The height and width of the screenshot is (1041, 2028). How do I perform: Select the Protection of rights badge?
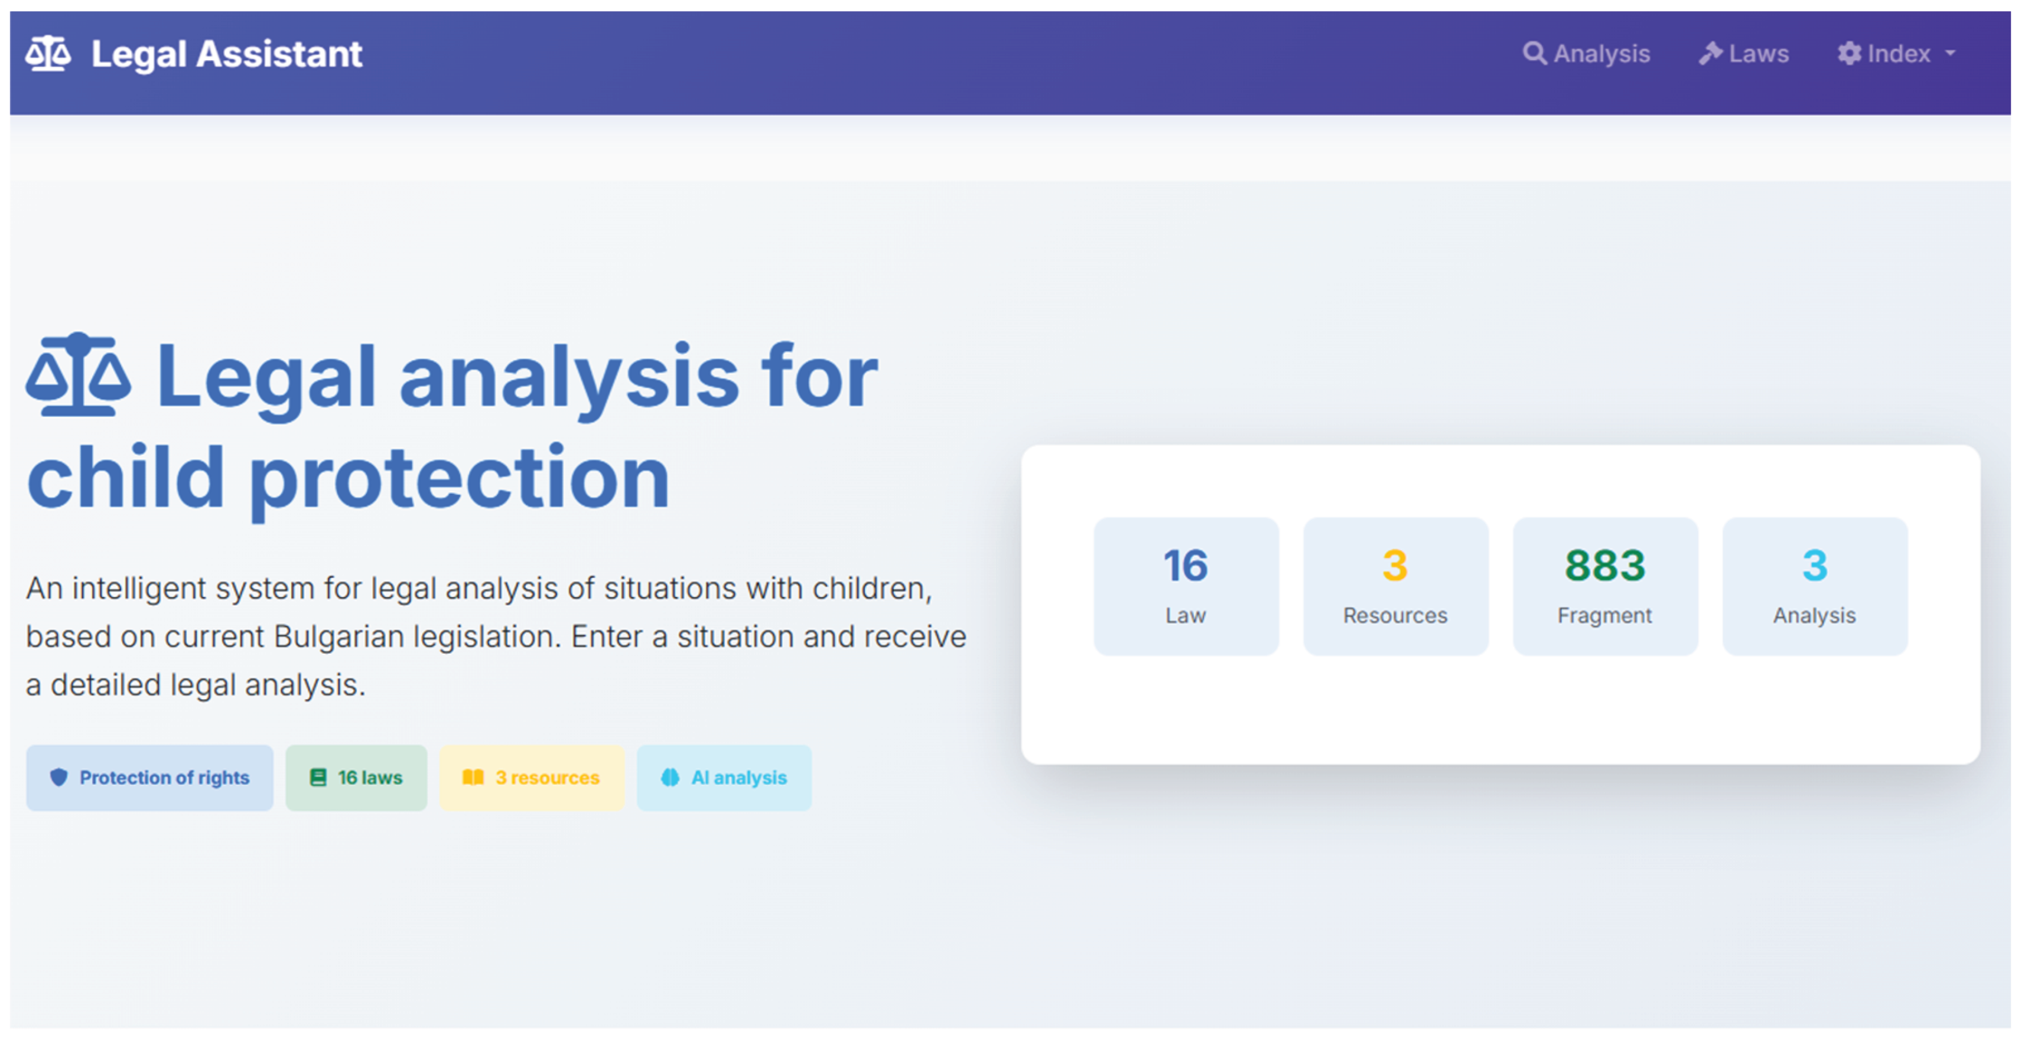[x=149, y=778]
